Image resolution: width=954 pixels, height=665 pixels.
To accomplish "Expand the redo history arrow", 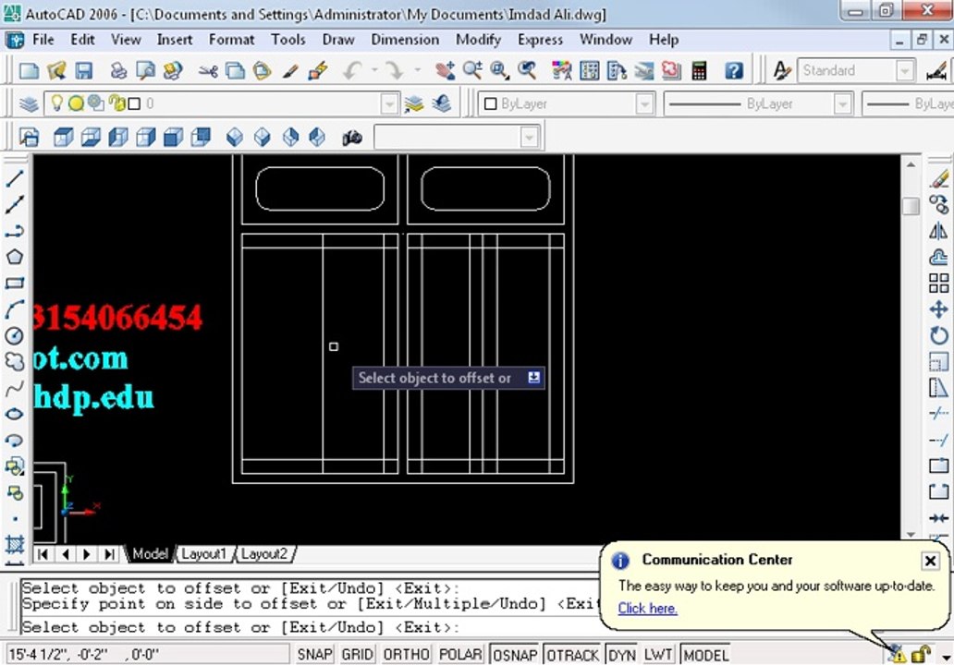I will pos(418,70).
